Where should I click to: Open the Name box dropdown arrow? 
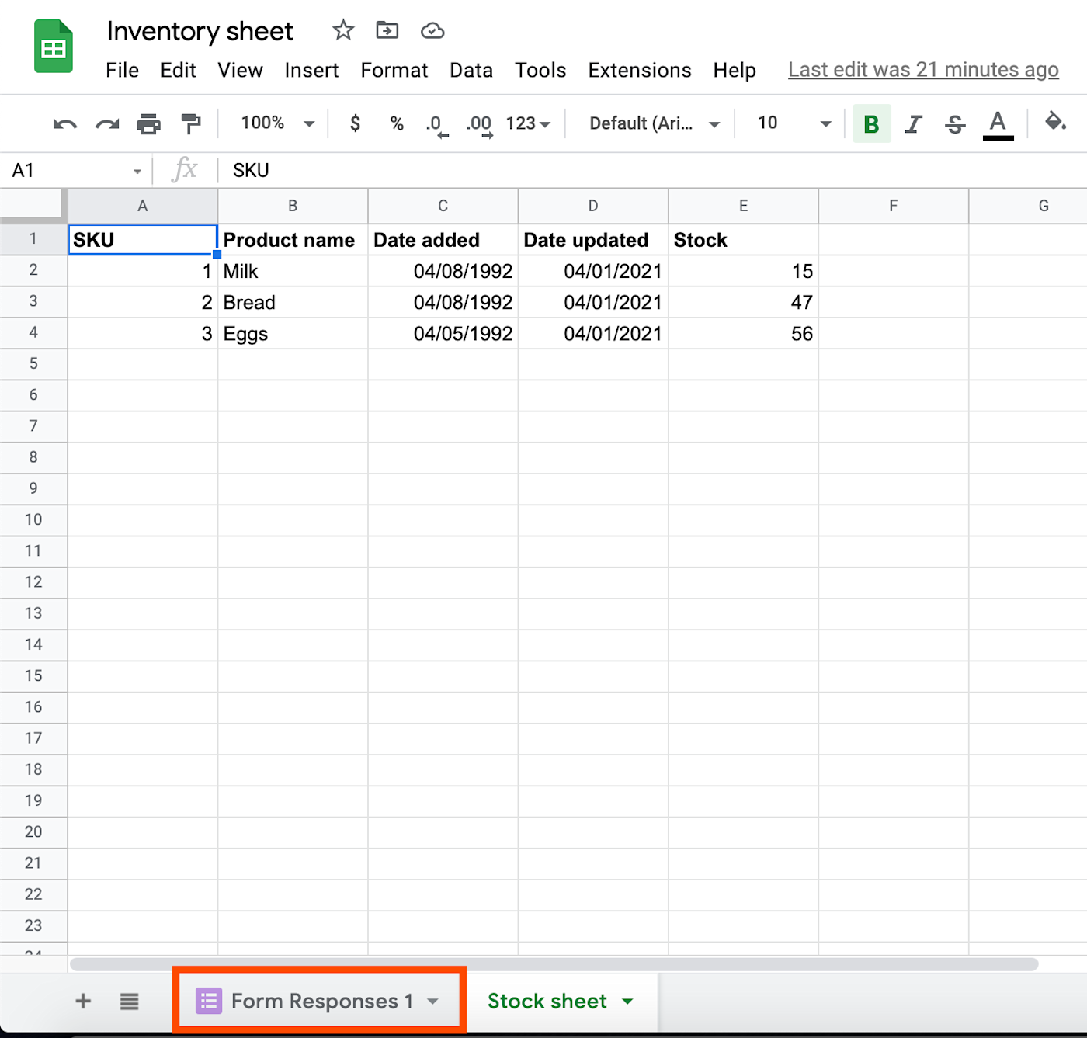(x=137, y=171)
